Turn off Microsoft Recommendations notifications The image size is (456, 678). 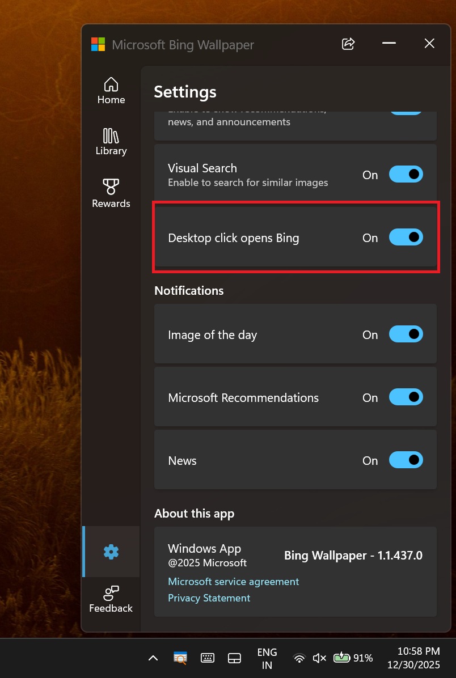click(x=406, y=397)
